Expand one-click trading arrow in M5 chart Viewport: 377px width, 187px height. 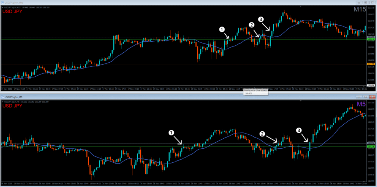3,102
